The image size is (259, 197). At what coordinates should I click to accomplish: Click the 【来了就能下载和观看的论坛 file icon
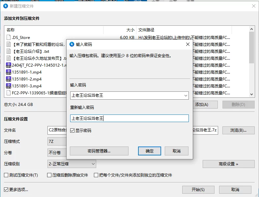click(x=9, y=44)
